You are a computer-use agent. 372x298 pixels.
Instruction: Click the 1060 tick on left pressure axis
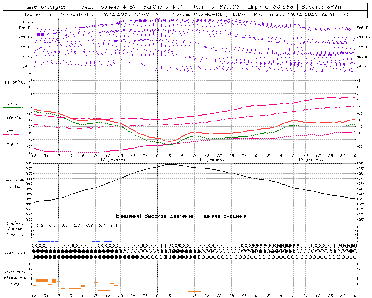point(29,164)
